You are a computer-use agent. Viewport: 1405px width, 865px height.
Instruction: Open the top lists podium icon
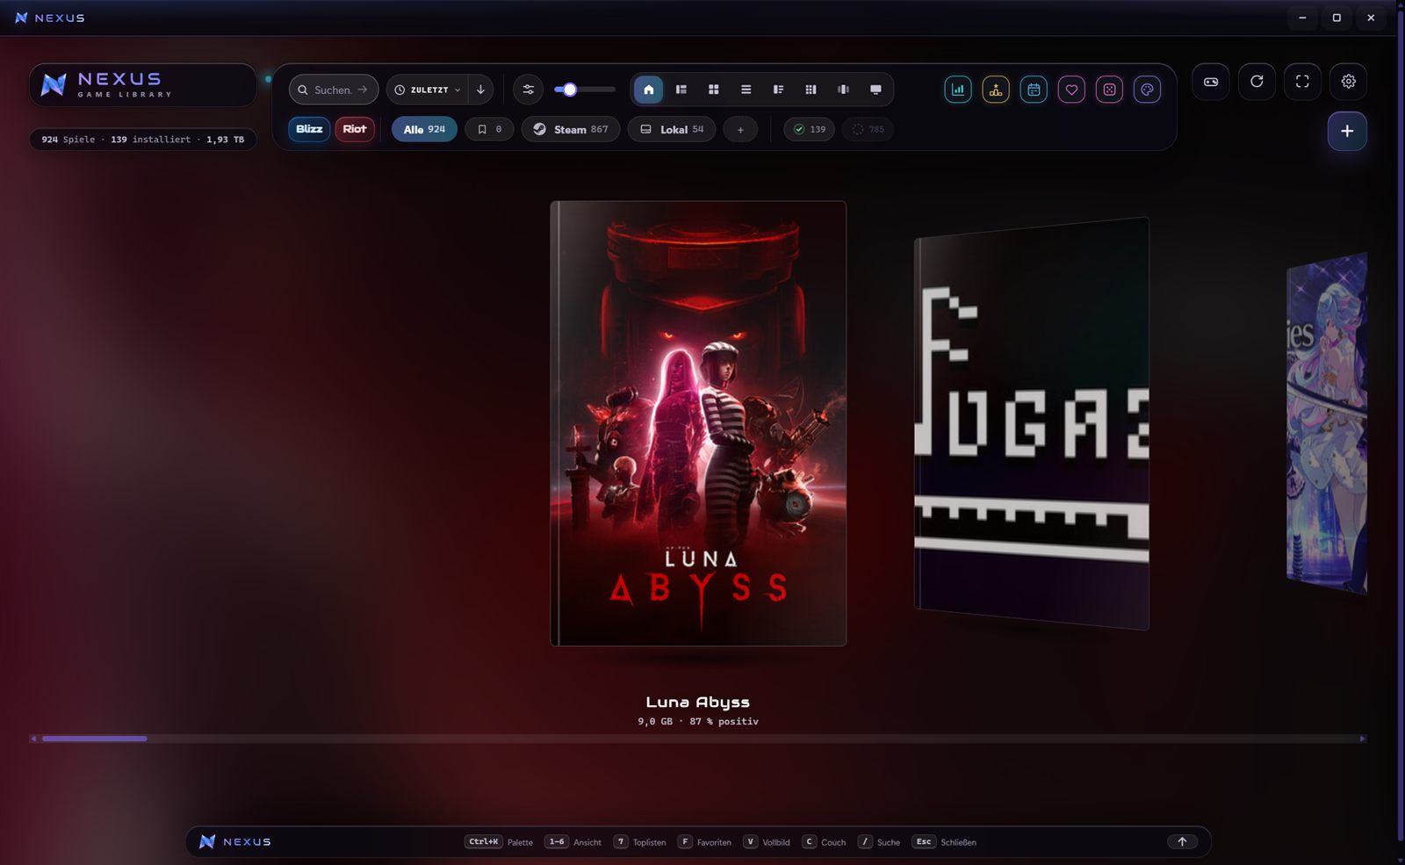(996, 90)
